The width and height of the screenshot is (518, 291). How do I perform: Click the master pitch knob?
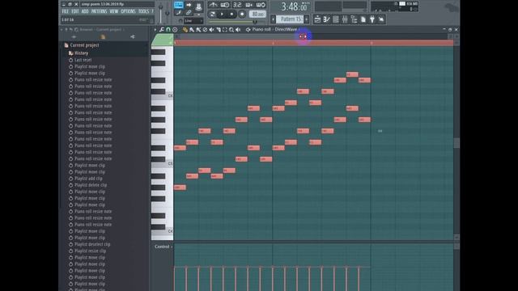point(168,13)
